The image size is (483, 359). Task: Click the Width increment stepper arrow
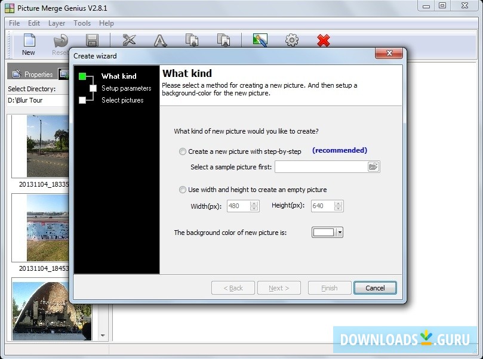tap(254, 203)
